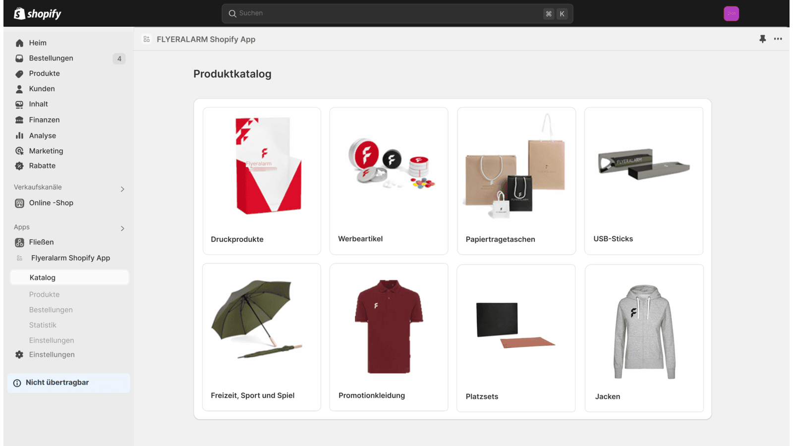793x446 pixels.
Task: Click the Bestellungen inbox icon
Action: (x=19, y=58)
